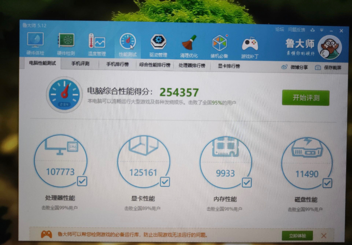Click the 鲁大师 5.12 title text

click(34, 25)
